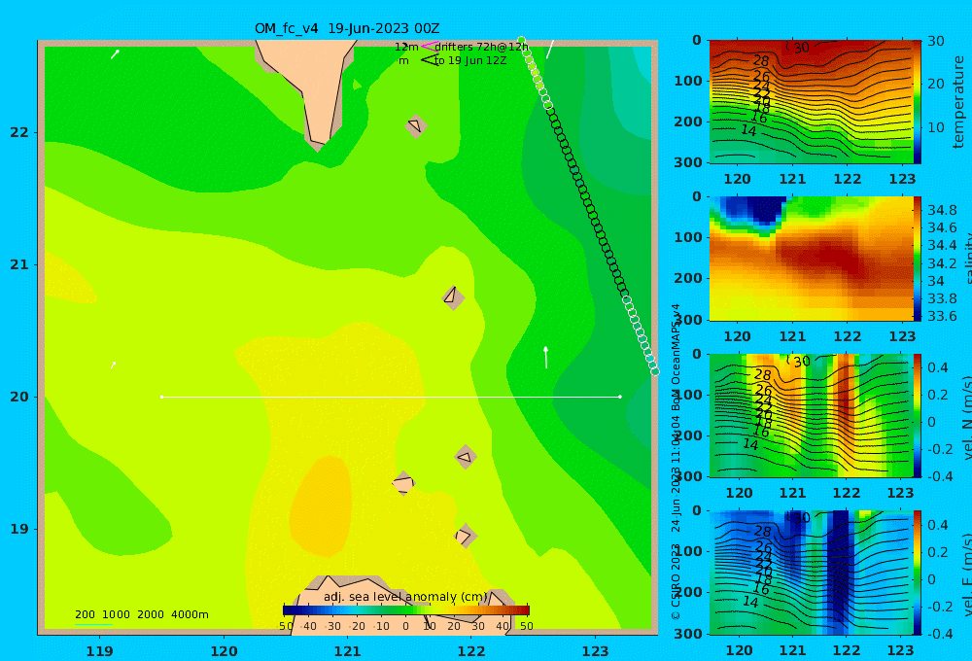This screenshot has width=972, height=661.
Task: Click the vel. N panel colorbar
Action: (x=917, y=415)
